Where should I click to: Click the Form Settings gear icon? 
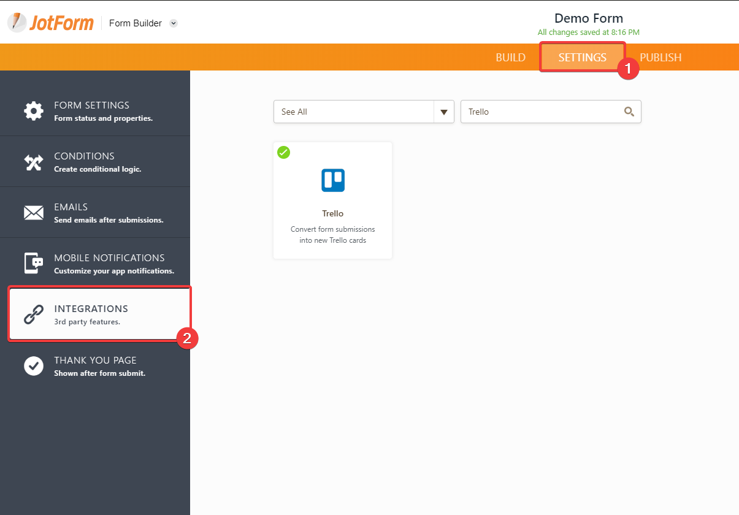[x=34, y=111]
